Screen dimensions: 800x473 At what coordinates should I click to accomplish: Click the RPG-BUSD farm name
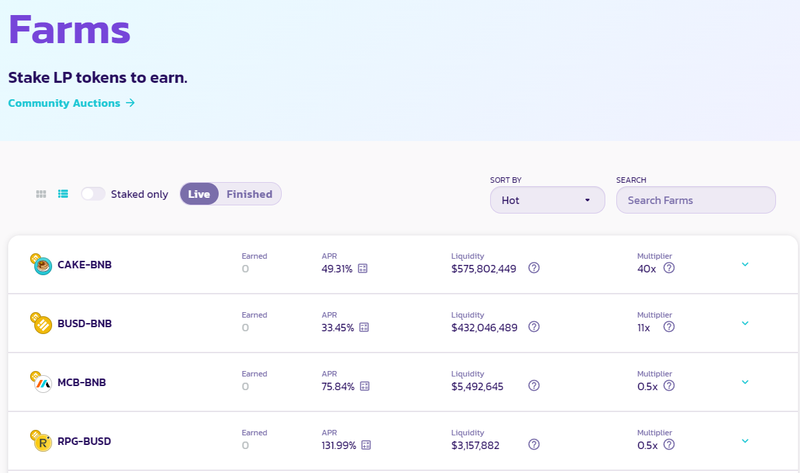coord(84,442)
